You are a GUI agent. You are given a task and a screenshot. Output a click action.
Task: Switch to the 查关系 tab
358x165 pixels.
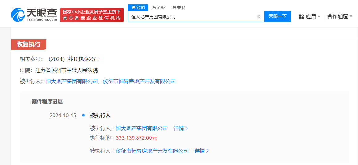(x=179, y=7)
